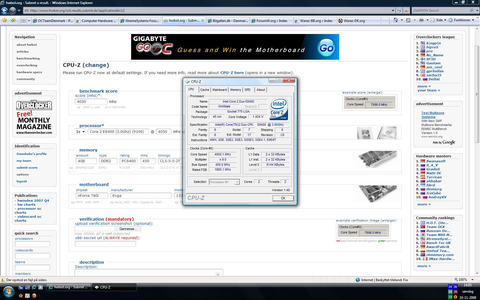Click the chipset nForce 780i field
Screen dimensions: 480x300
92,195
